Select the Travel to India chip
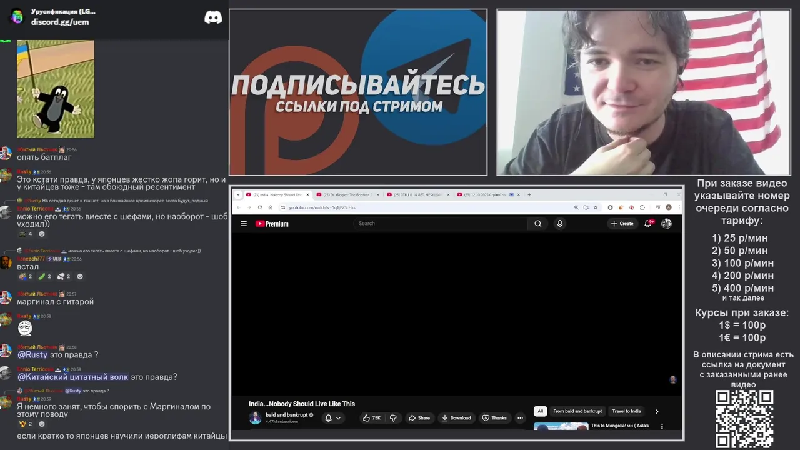 coord(627,411)
